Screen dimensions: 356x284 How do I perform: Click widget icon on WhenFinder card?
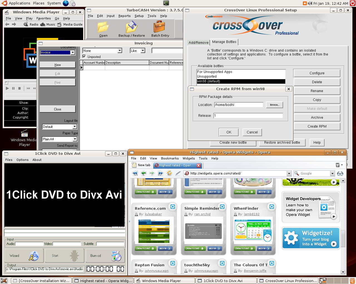[x=272, y=207]
